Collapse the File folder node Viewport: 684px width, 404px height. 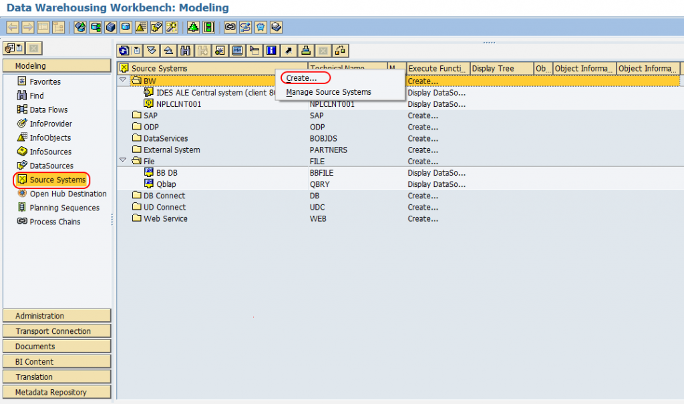[x=123, y=161]
